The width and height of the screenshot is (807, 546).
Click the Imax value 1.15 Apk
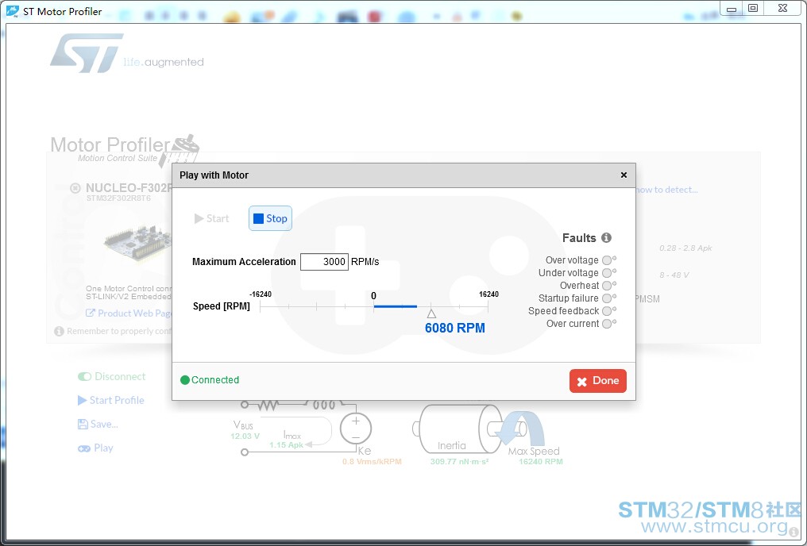click(286, 445)
